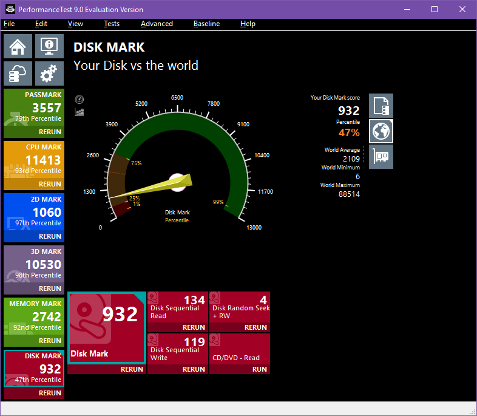Select the 3D Mark score tile
The width and height of the screenshot is (477, 416).
tap(34, 264)
